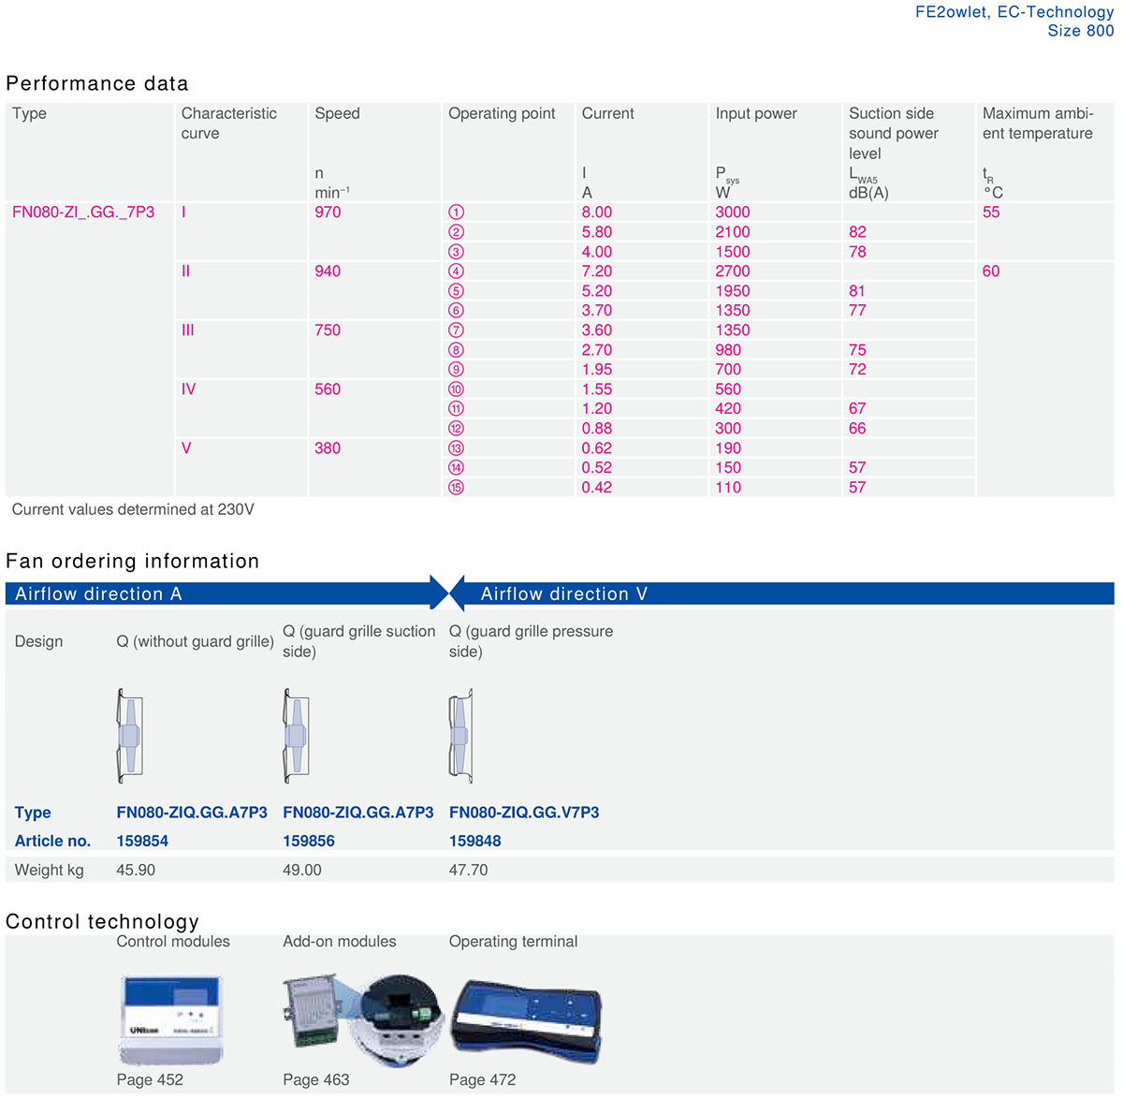Select the UNIcon control module image
The height and width of the screenshot is (1099, 1123).
[171, 1018]
